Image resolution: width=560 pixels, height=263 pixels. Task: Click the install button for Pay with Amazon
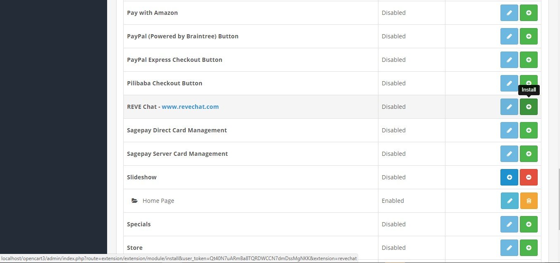pyautogui.click(x=529, y=13)
